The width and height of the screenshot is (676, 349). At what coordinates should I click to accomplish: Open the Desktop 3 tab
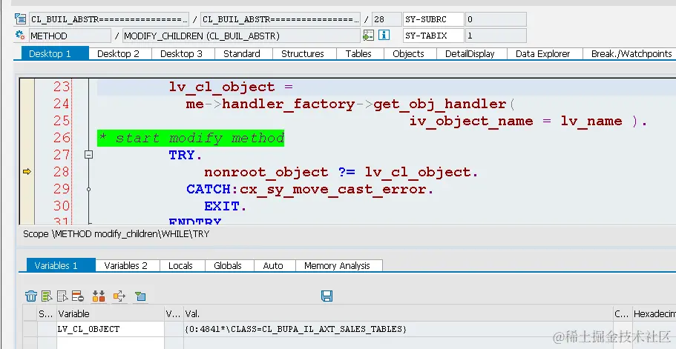click(181, 54)
